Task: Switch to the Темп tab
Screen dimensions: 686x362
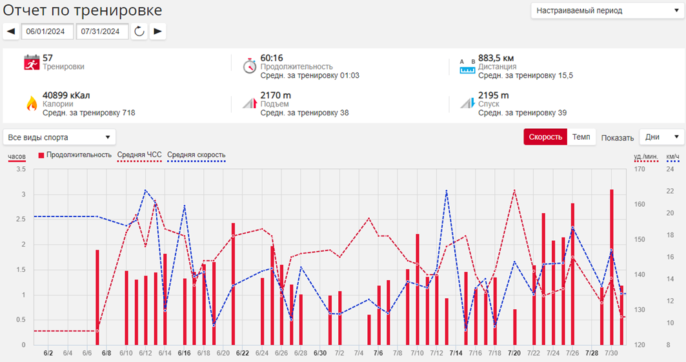Action: (x=581, y=137)
